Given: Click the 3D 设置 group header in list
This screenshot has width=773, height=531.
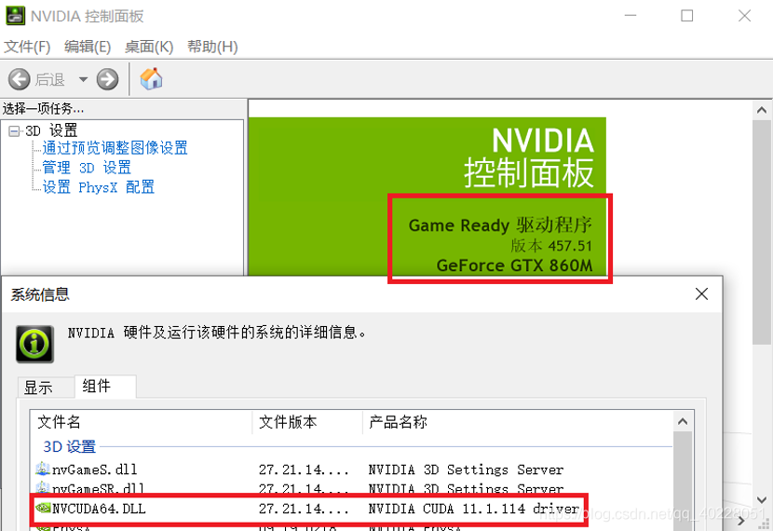Looking at the screenshot, I should pyautogui.click(x=70, y=446).
